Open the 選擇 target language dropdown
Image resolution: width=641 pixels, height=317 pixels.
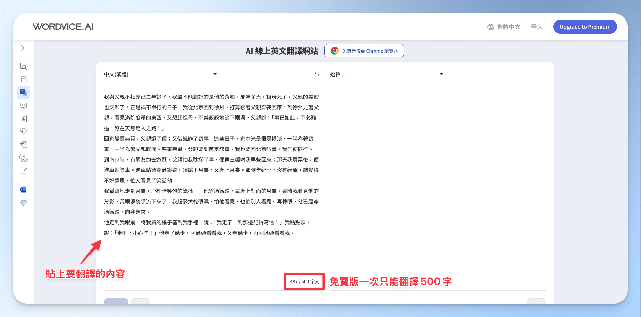[386, 74]
